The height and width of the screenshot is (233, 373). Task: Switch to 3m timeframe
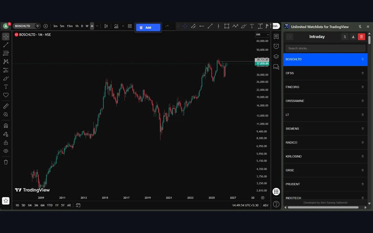55,26
